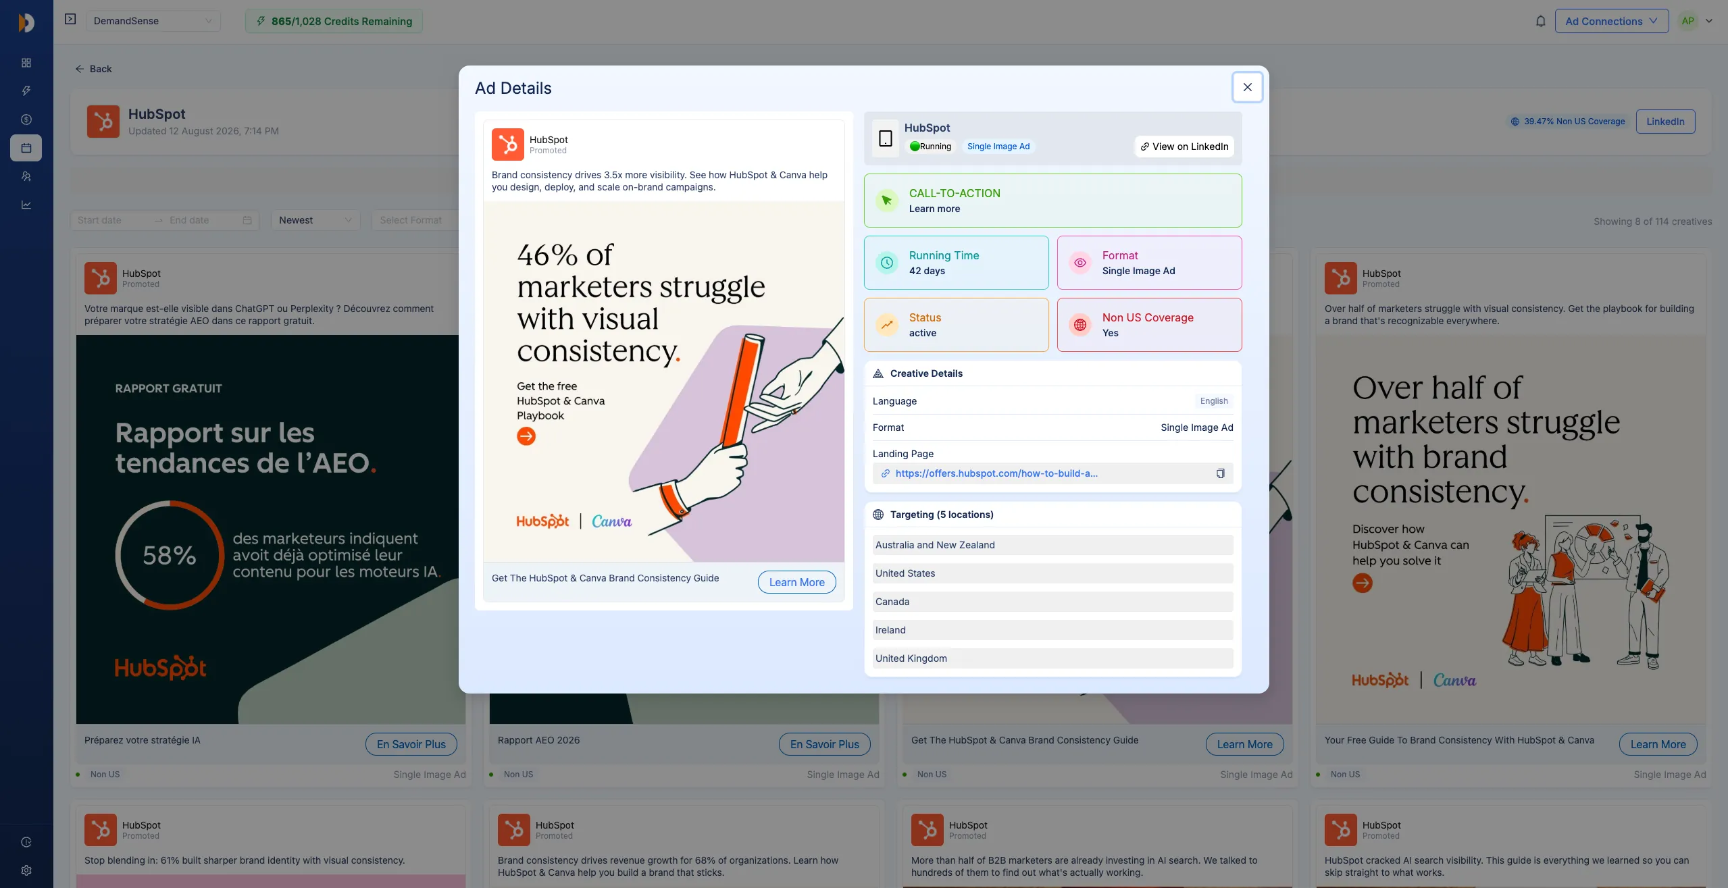Expand the AP account menu

pyautogui.click(x=1696, y=21)
